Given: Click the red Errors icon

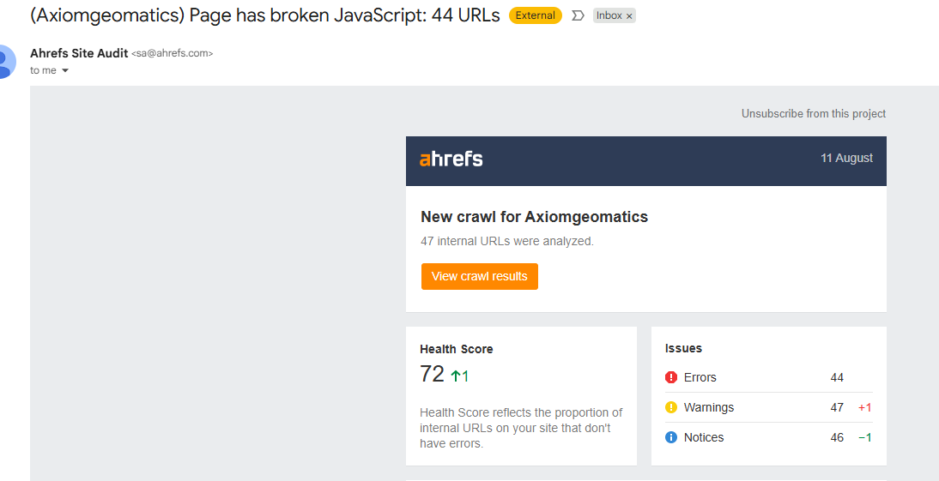Looking at the screenshot, I should point(670,377).
